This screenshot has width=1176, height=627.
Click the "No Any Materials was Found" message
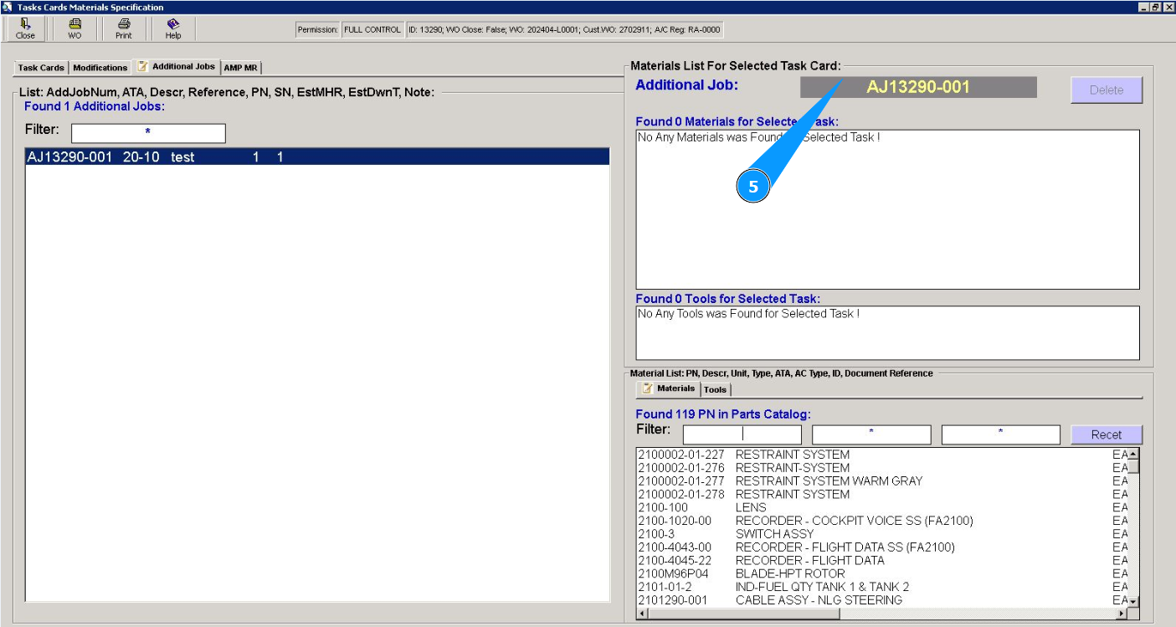click(759, 137)
